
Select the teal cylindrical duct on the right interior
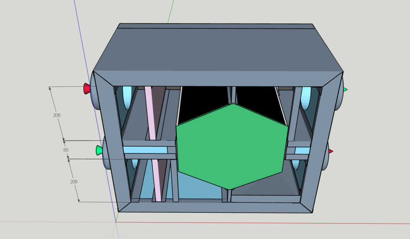(x=305, y=98)
